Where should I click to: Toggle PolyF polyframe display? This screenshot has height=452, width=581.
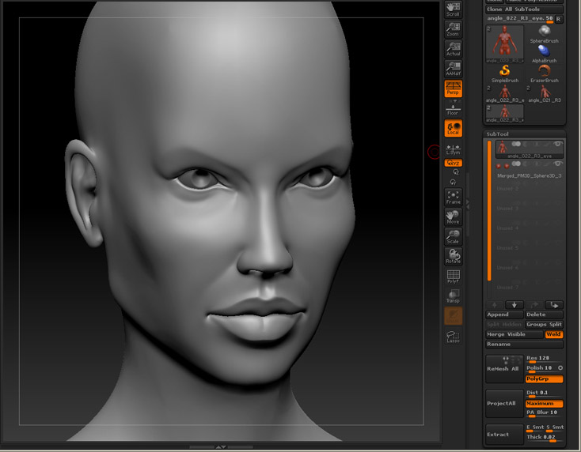point(454,277)
